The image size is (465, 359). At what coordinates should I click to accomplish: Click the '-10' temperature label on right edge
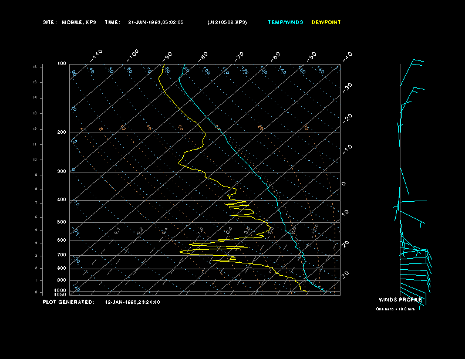347,150
